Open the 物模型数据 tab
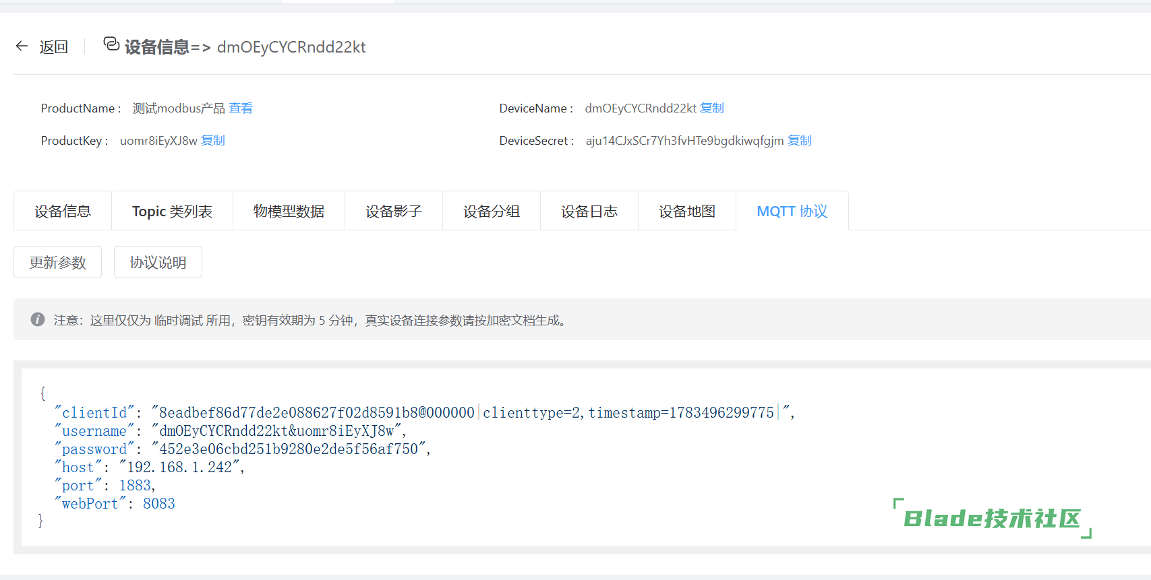The width and height of the screenshot is (1151, 580). [x=289, y=211]
